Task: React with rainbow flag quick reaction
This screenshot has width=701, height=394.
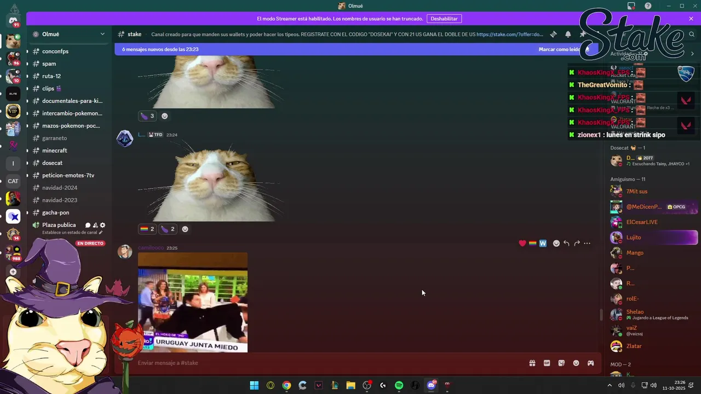Action: tap(532, 243)
